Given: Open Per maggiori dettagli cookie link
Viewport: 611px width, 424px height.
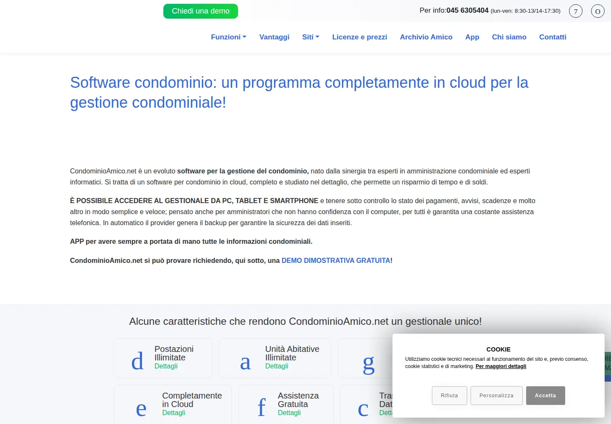Looking at the screenshot, I should click(501, 366).
